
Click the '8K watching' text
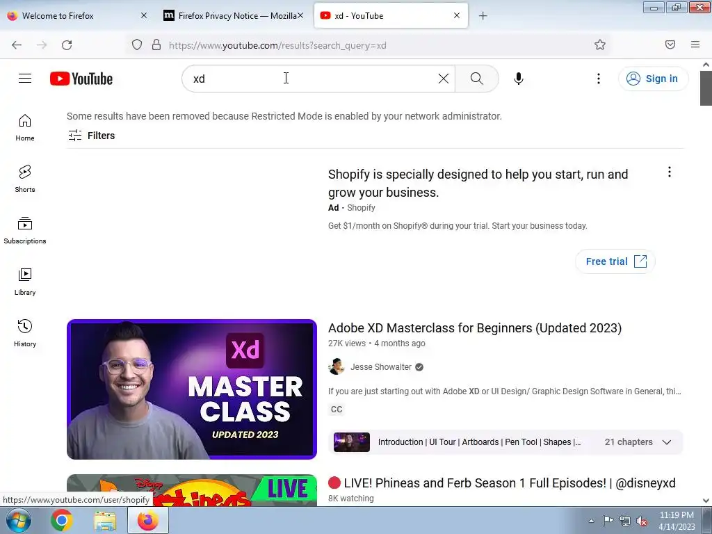[351, 498]
